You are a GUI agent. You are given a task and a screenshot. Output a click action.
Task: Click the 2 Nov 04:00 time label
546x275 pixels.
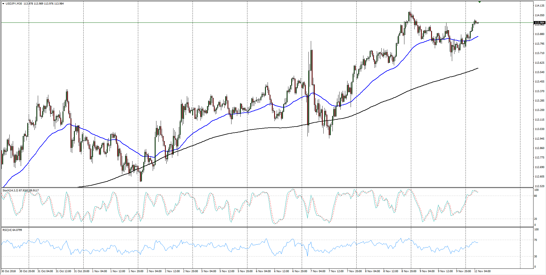(x=154, y=271)
